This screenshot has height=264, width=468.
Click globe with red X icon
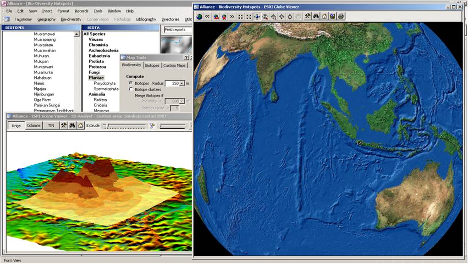click(x=224, y=16)
